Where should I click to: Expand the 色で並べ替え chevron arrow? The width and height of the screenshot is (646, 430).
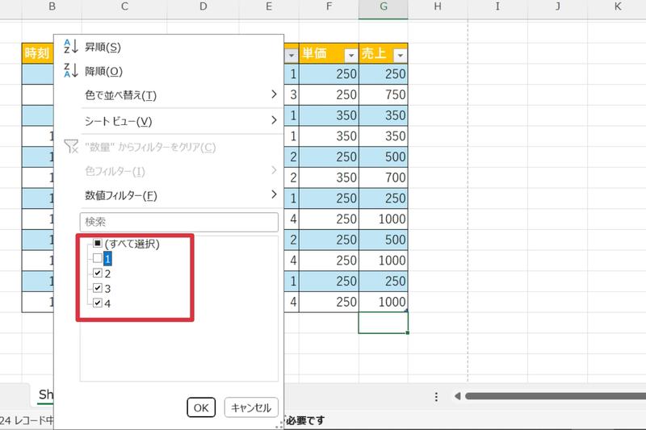pyautogui.click(x=274, y=94)
